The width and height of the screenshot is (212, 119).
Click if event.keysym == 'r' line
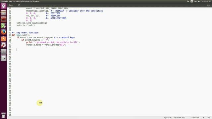tap(35, 40)
